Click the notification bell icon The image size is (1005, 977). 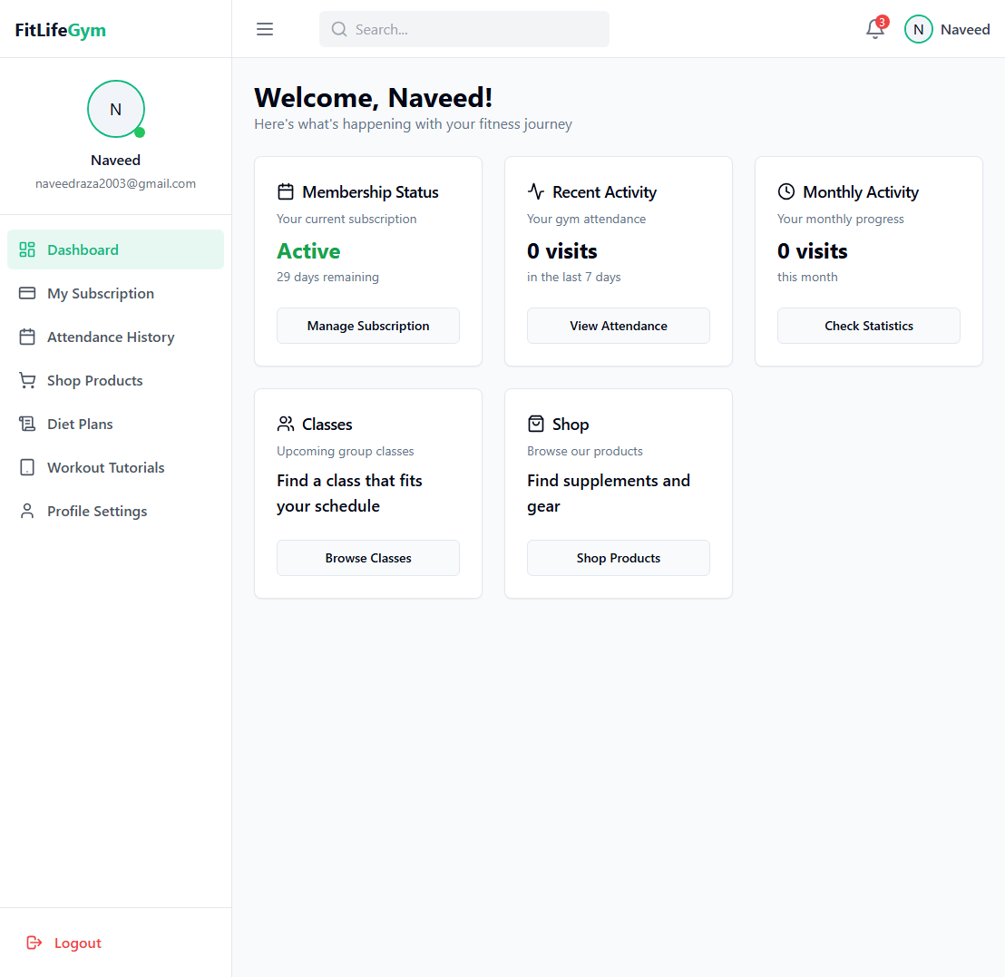click(x=874, y=29)
